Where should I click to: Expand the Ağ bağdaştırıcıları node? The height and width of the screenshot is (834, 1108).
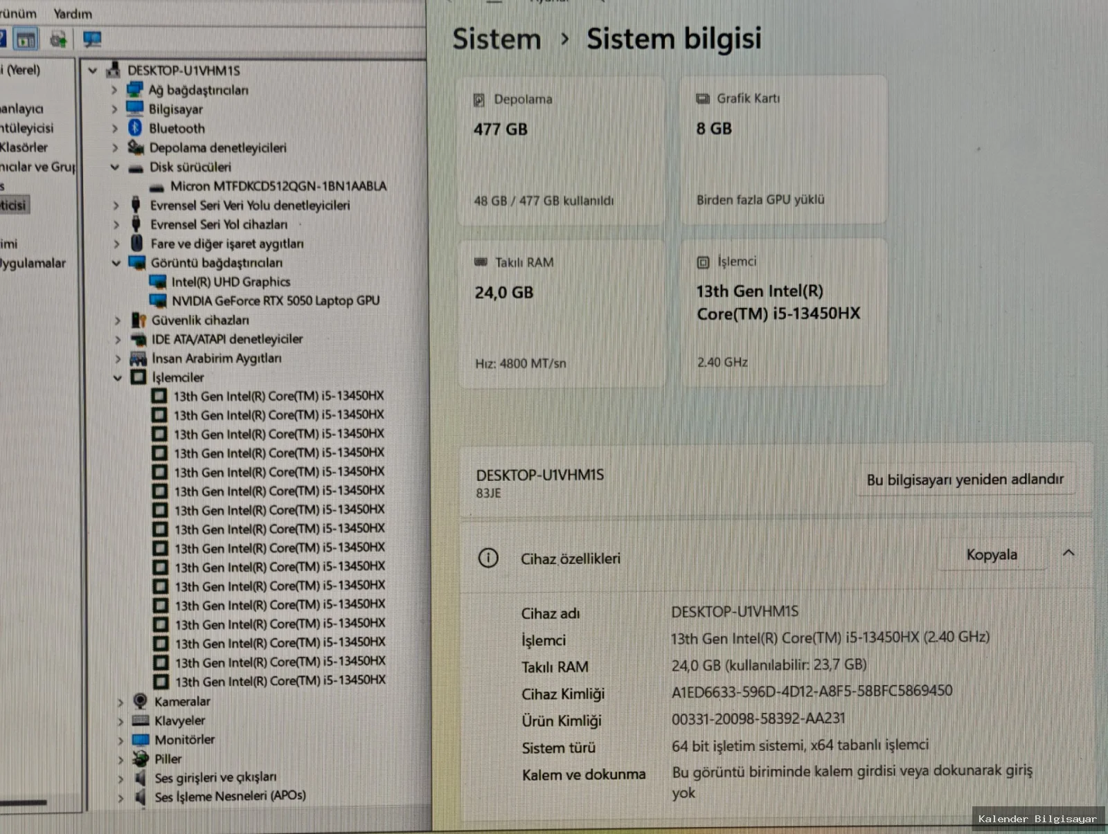(114, 90)
